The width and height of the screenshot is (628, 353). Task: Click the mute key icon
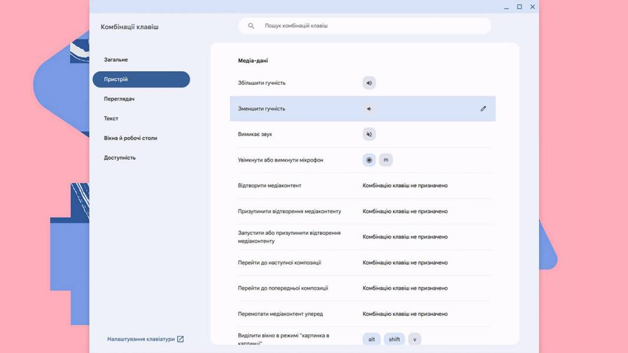[x=369, y=134]
